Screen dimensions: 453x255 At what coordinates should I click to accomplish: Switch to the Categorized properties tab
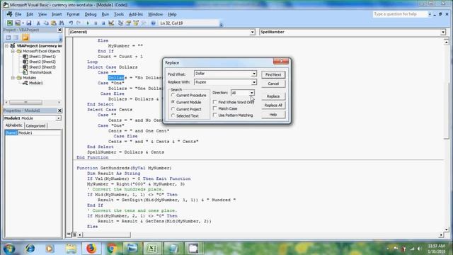coord(35,126)
